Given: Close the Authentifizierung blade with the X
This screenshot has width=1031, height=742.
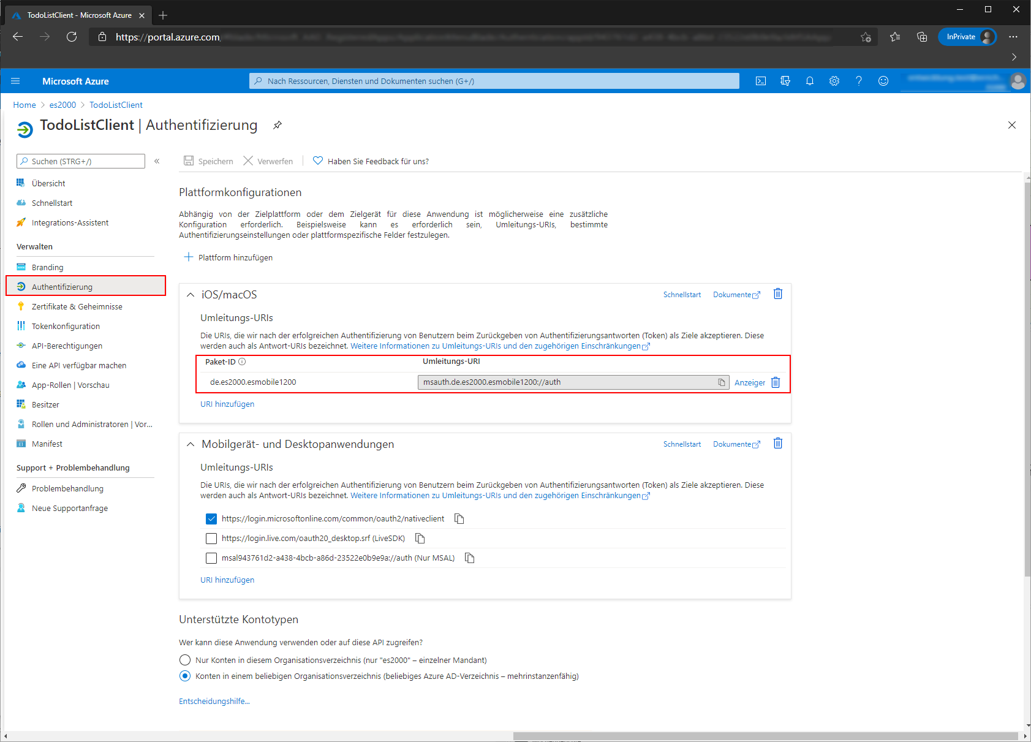Looking at the screenshot, I should 1012,125.
